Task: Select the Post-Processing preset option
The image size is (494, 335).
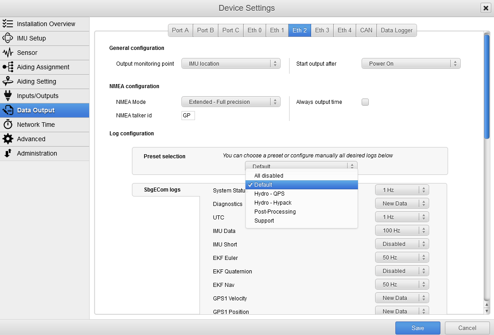Action: click(275, 212)
